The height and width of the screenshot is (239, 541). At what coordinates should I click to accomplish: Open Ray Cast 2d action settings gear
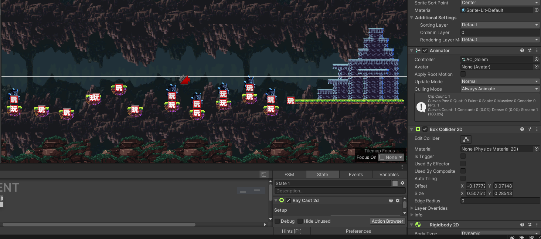pyautogui.click(x=398, y=201)
